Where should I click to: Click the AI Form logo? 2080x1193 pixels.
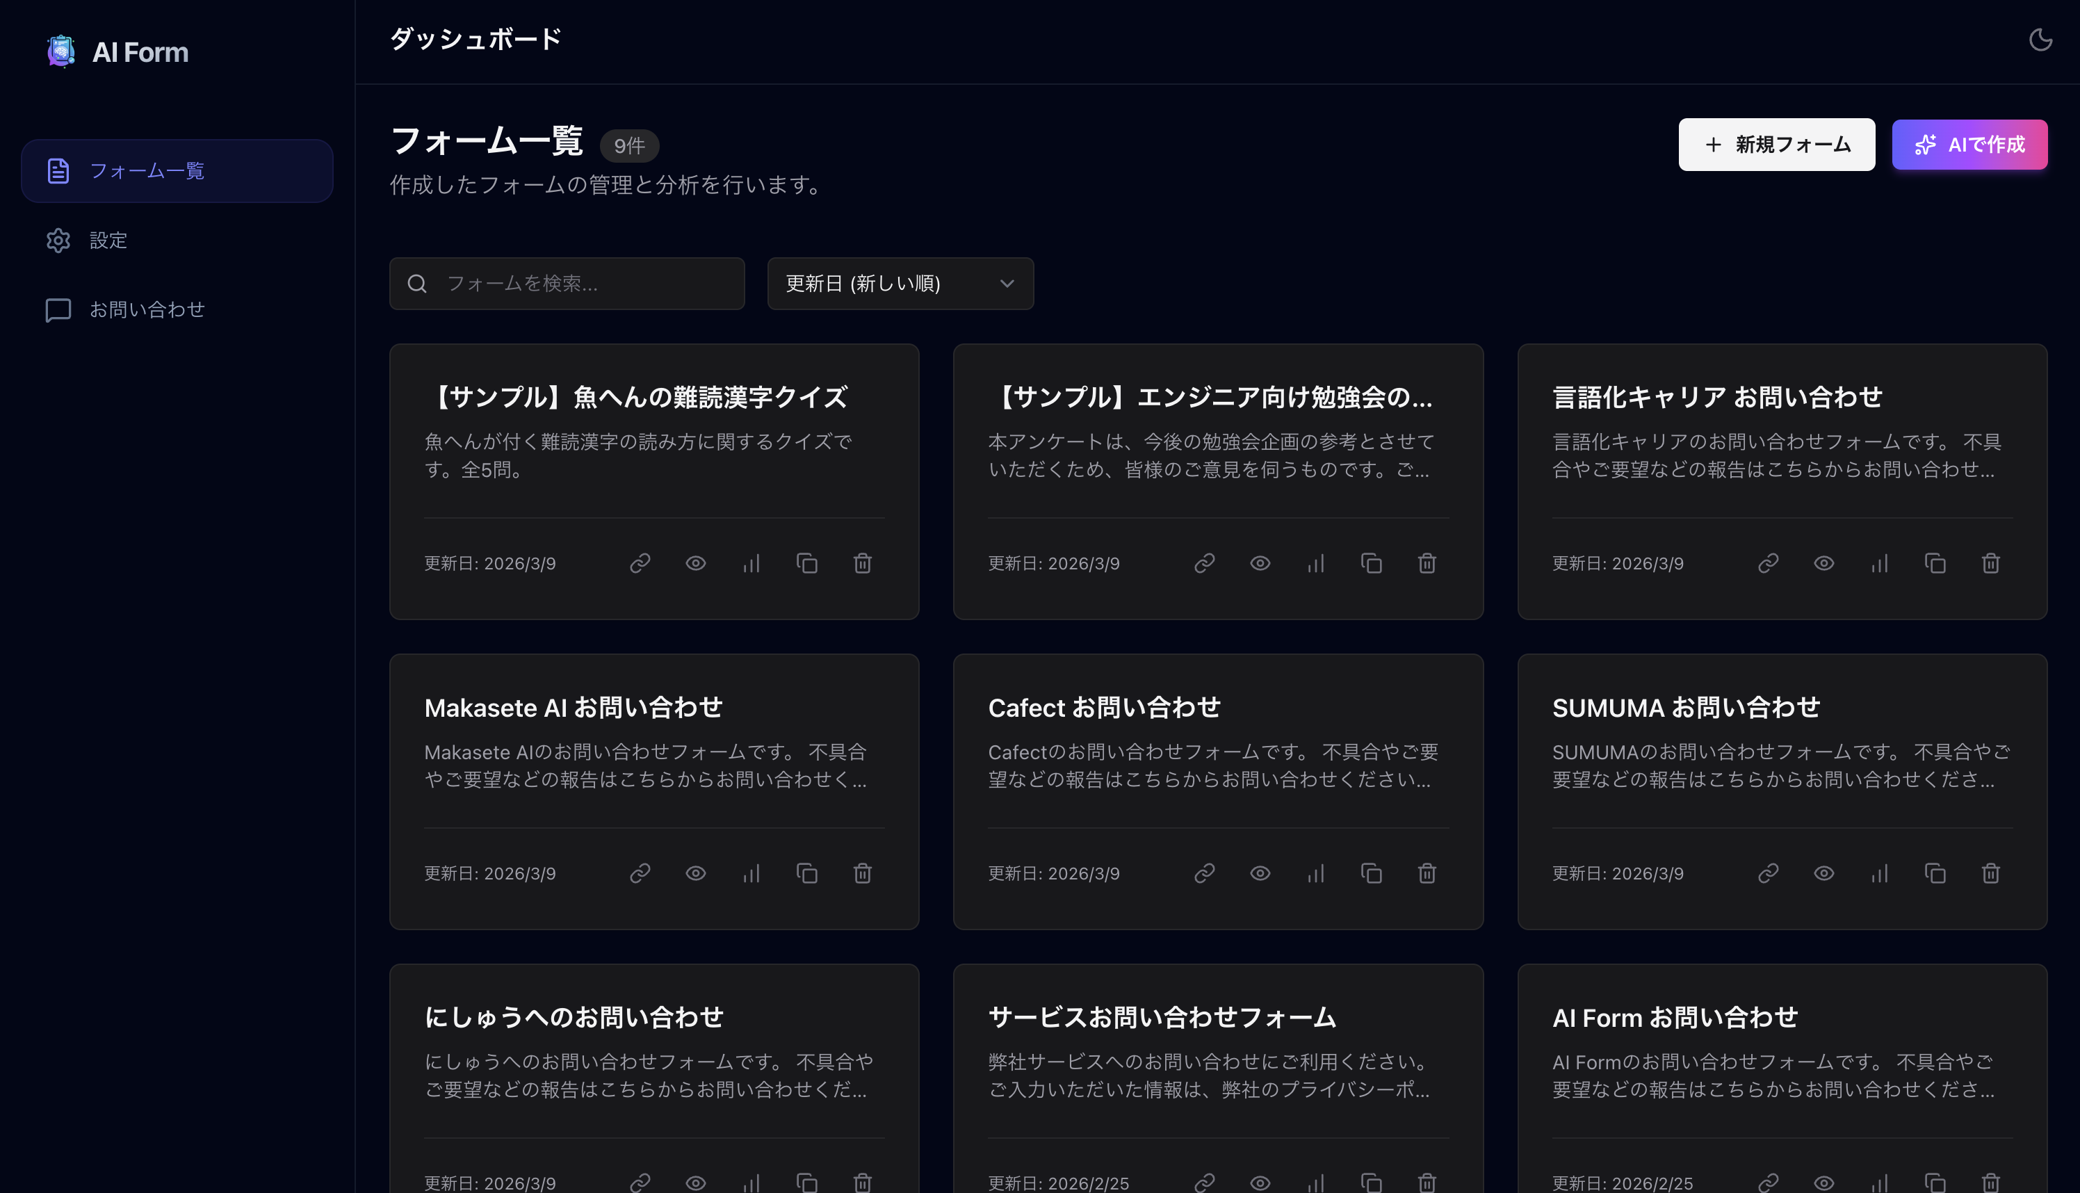click(x=61, y=51)
